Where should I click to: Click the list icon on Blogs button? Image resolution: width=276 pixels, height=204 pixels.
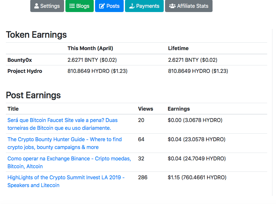tap(72, 6)
